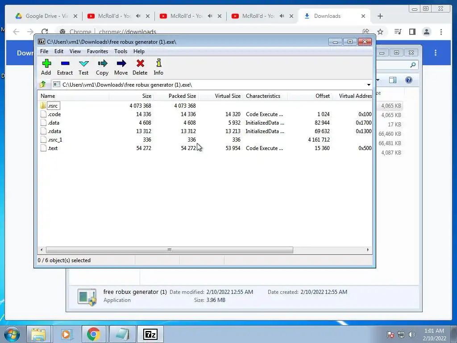Click the Chrome profile avatar icon
The width and height of the screenshot is (457, 343).
pyautogui.click(x=426, y=32)
